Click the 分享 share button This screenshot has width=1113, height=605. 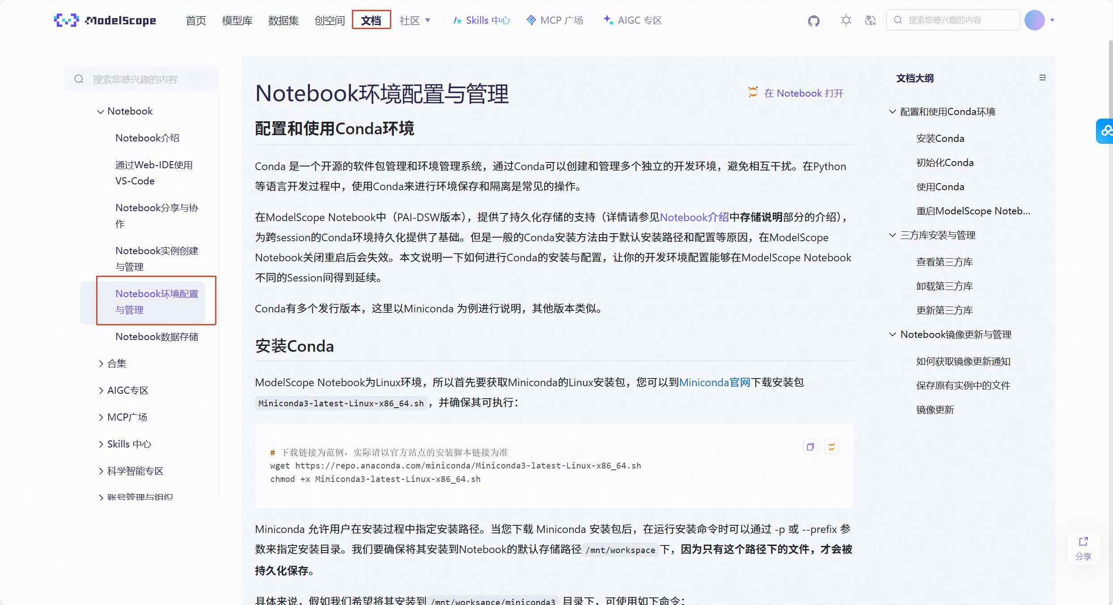1083,549
